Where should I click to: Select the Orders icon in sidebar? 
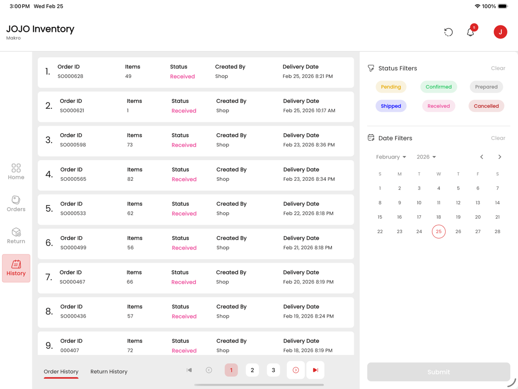(16, 204)
